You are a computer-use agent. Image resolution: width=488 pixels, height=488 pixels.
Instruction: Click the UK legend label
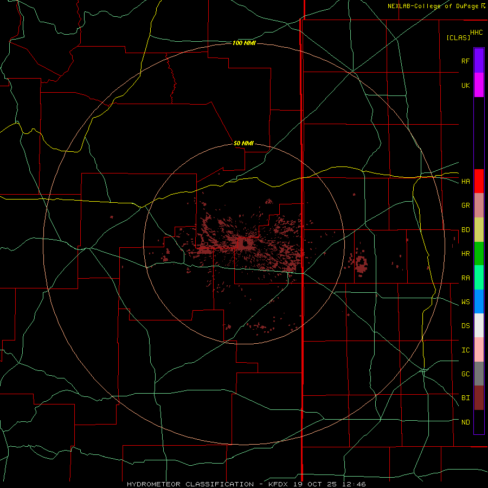[465, 85]
